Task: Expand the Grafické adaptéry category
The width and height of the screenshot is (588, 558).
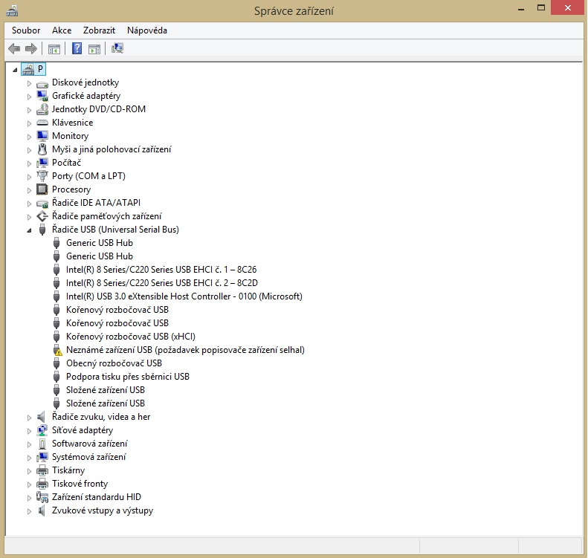Action: 30,97
